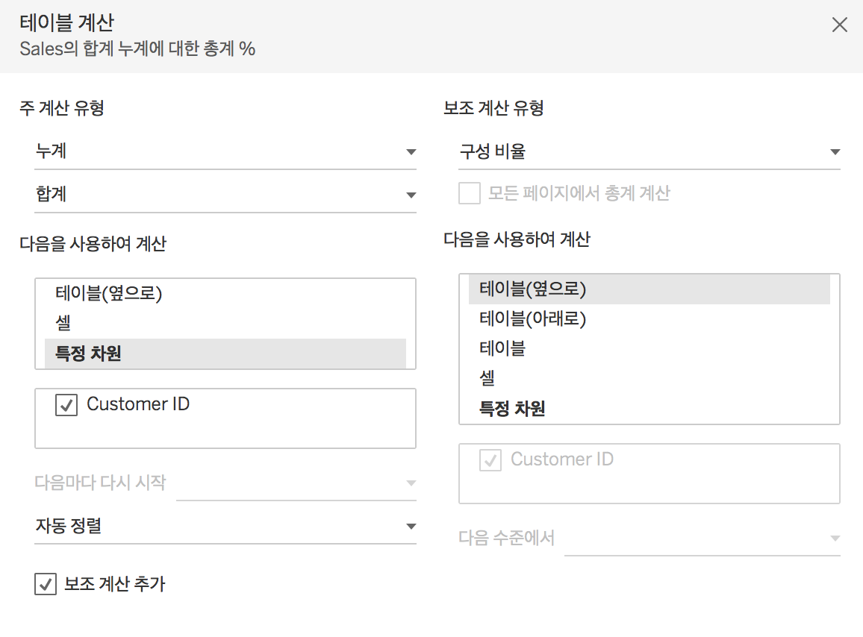
Task: Toggle the 보조 계산 추가 checkbox
Action: pos(46,584)
